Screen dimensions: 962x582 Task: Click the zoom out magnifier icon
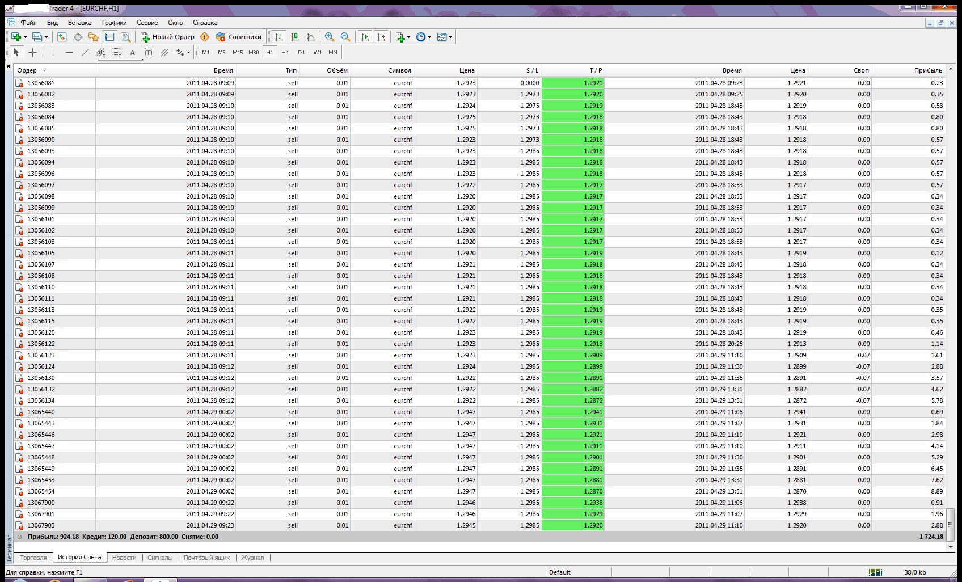345,37
